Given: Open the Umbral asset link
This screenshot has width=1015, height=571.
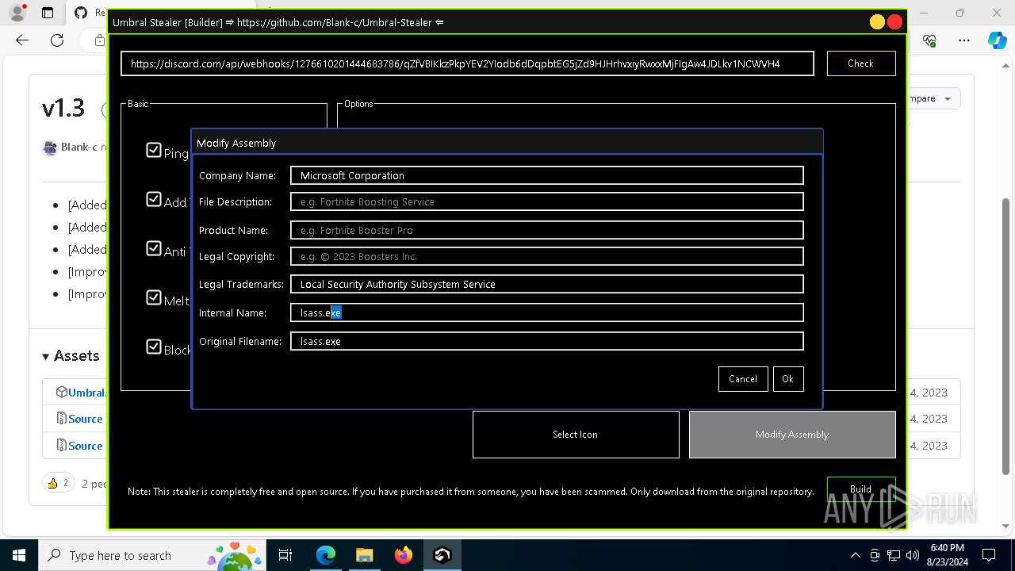Looking at the screenshot, I should (86, 393).
